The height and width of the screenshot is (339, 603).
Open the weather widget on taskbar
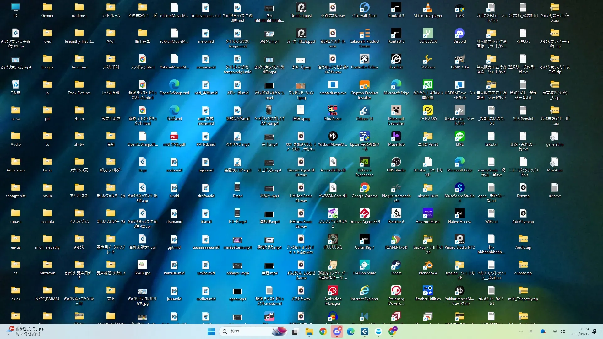click(25, 331)
